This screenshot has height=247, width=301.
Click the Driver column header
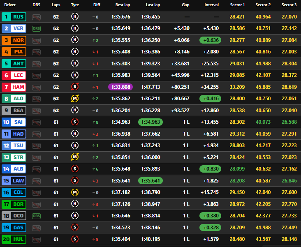[10, 5]
